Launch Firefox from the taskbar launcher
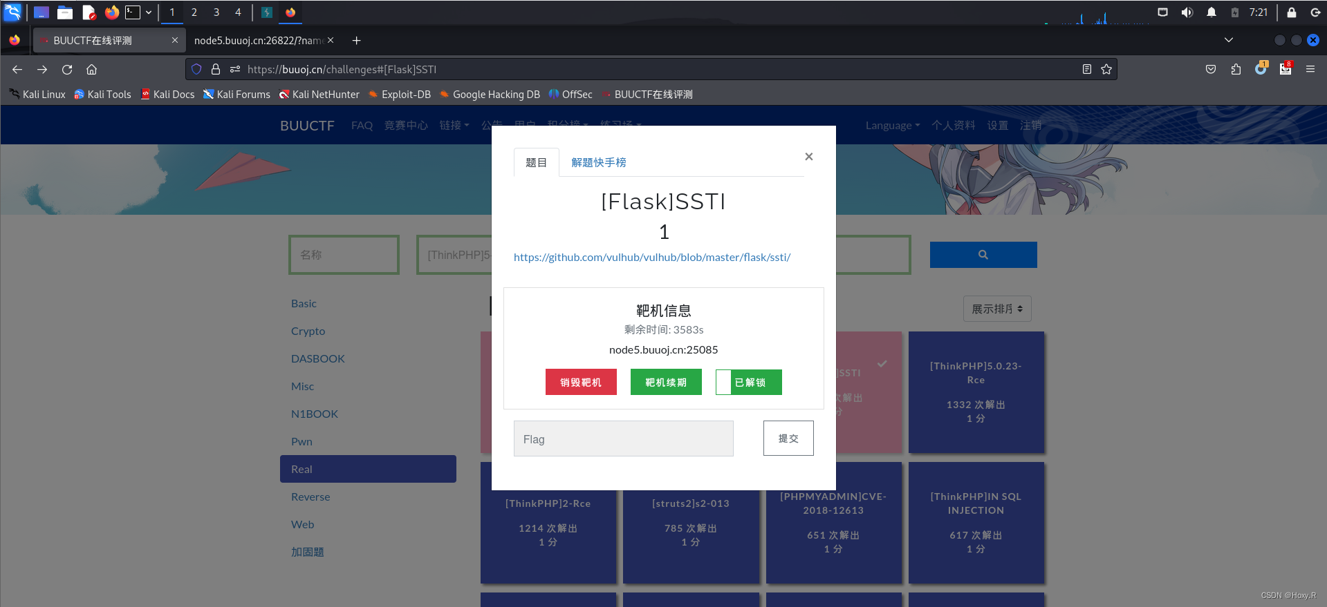This screenshot has width=1327, height=607. click(112, 12)
